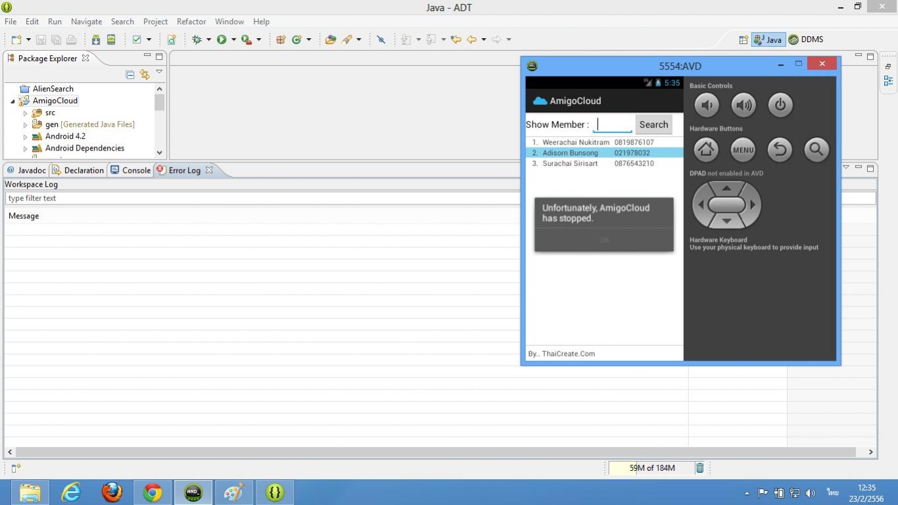Click the DPAD right arrow

point(753,204)
